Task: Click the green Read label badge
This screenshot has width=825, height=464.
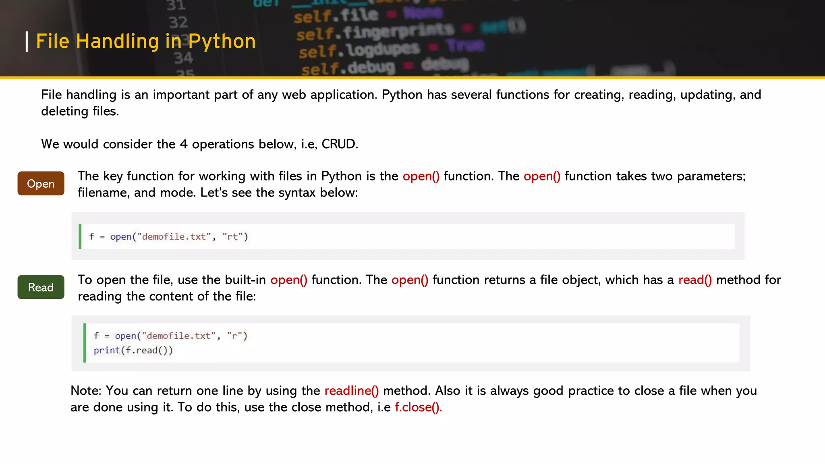Action: tap(41, 287)
